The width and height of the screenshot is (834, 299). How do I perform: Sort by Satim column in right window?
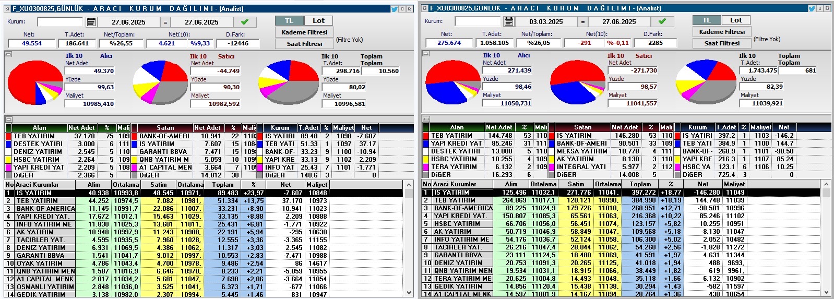click(x=576, y=184)
